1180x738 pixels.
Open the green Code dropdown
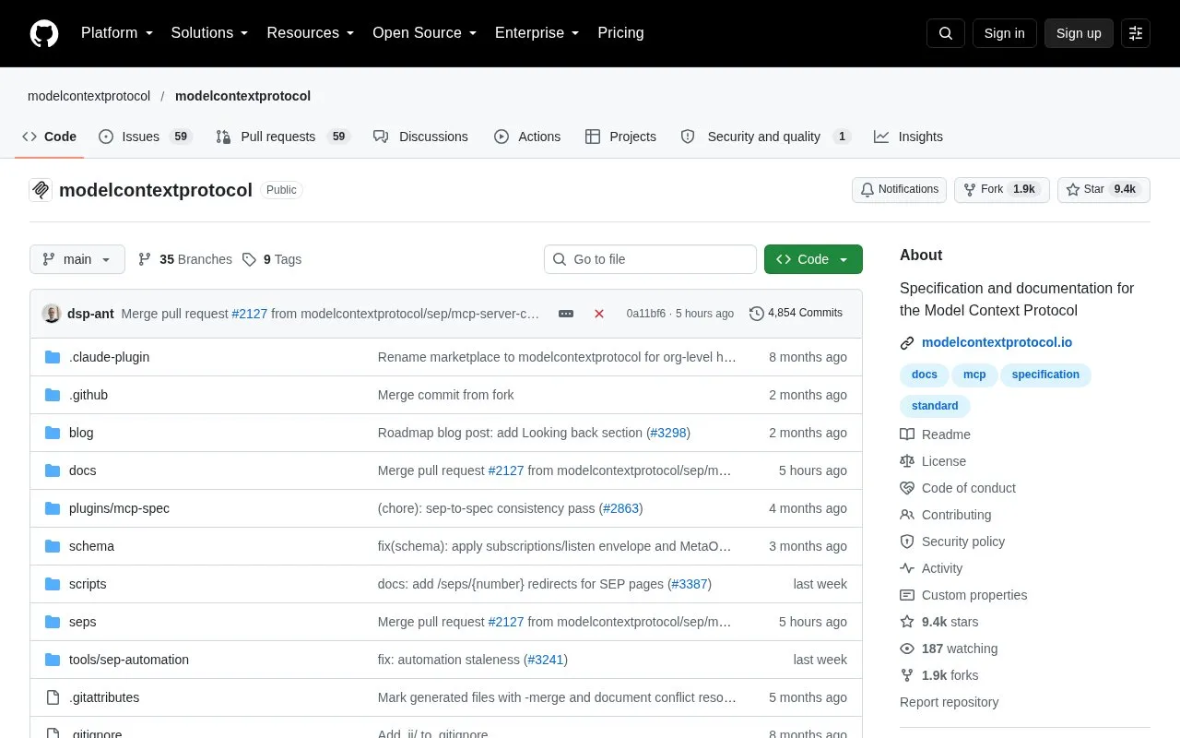813,259
